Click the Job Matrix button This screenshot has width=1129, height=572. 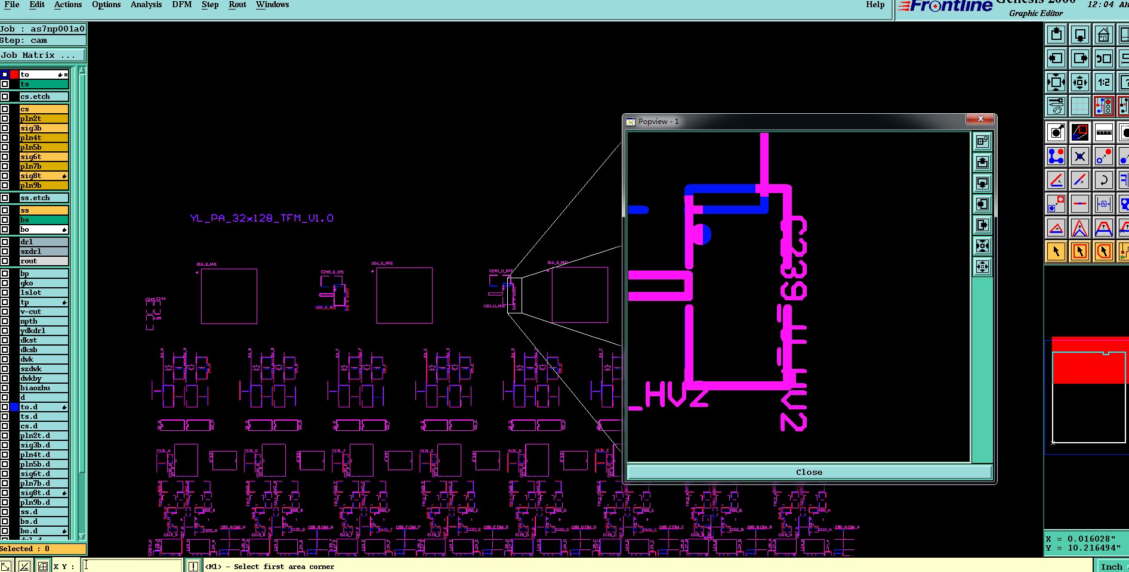coord(43,55)
